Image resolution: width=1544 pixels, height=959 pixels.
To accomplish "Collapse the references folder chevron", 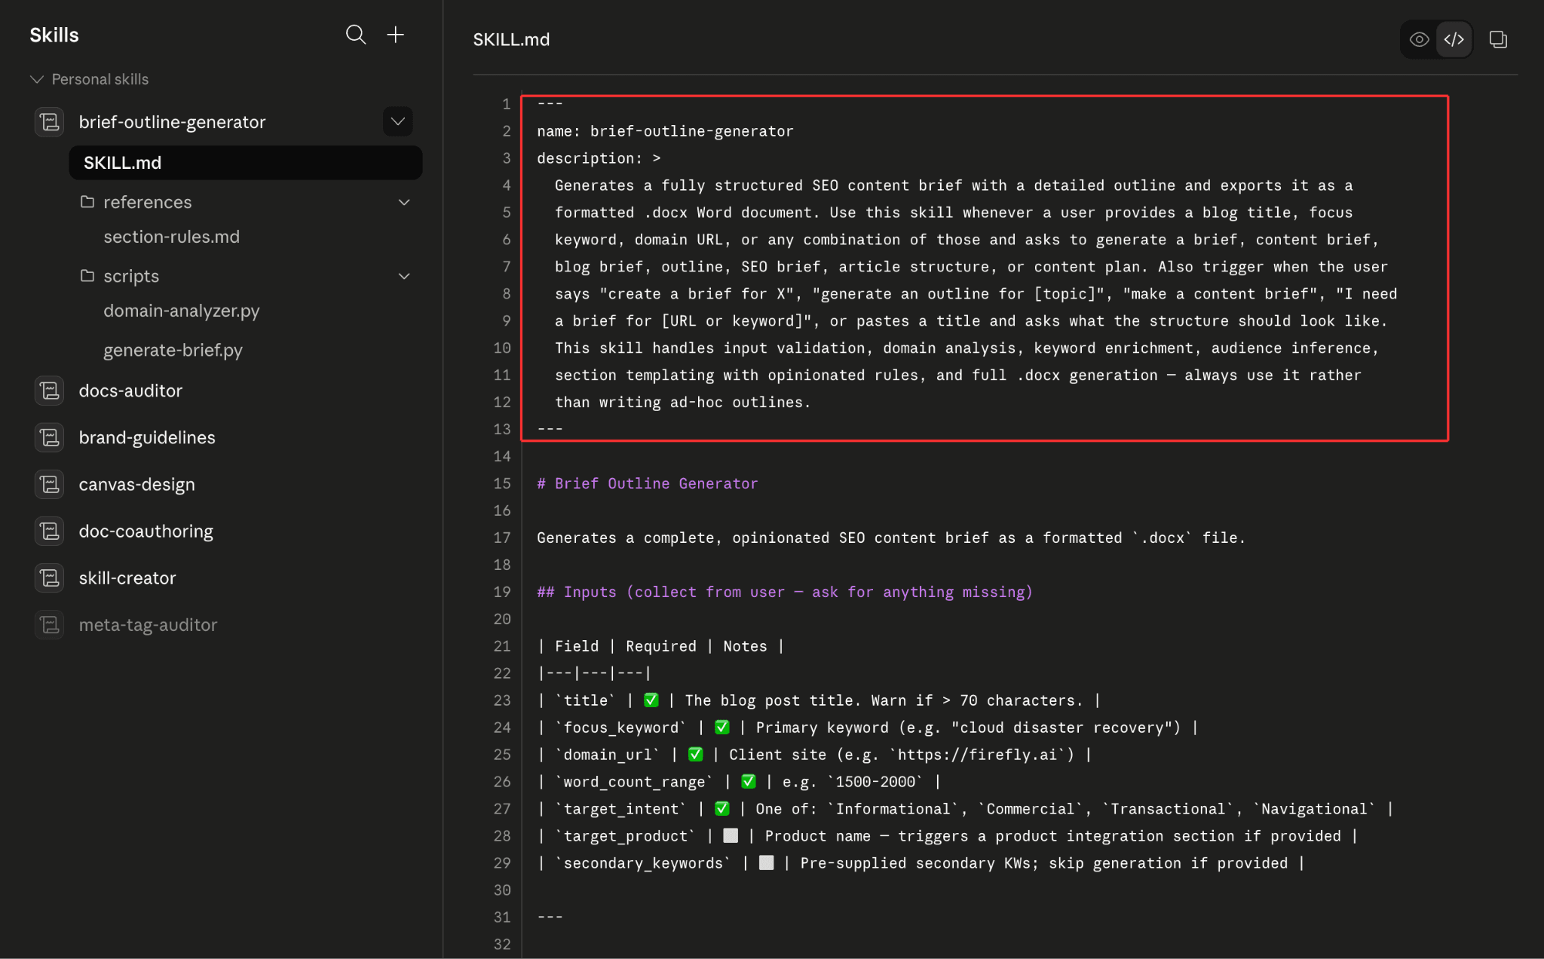I will pyautogui.click(x=404, y=202).
